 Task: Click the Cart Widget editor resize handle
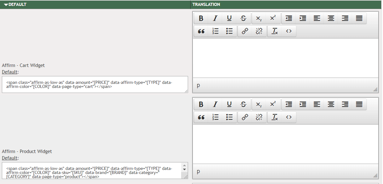tap(375, 90)
